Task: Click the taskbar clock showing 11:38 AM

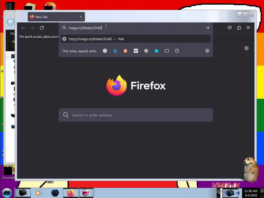Action: [251, 193]
